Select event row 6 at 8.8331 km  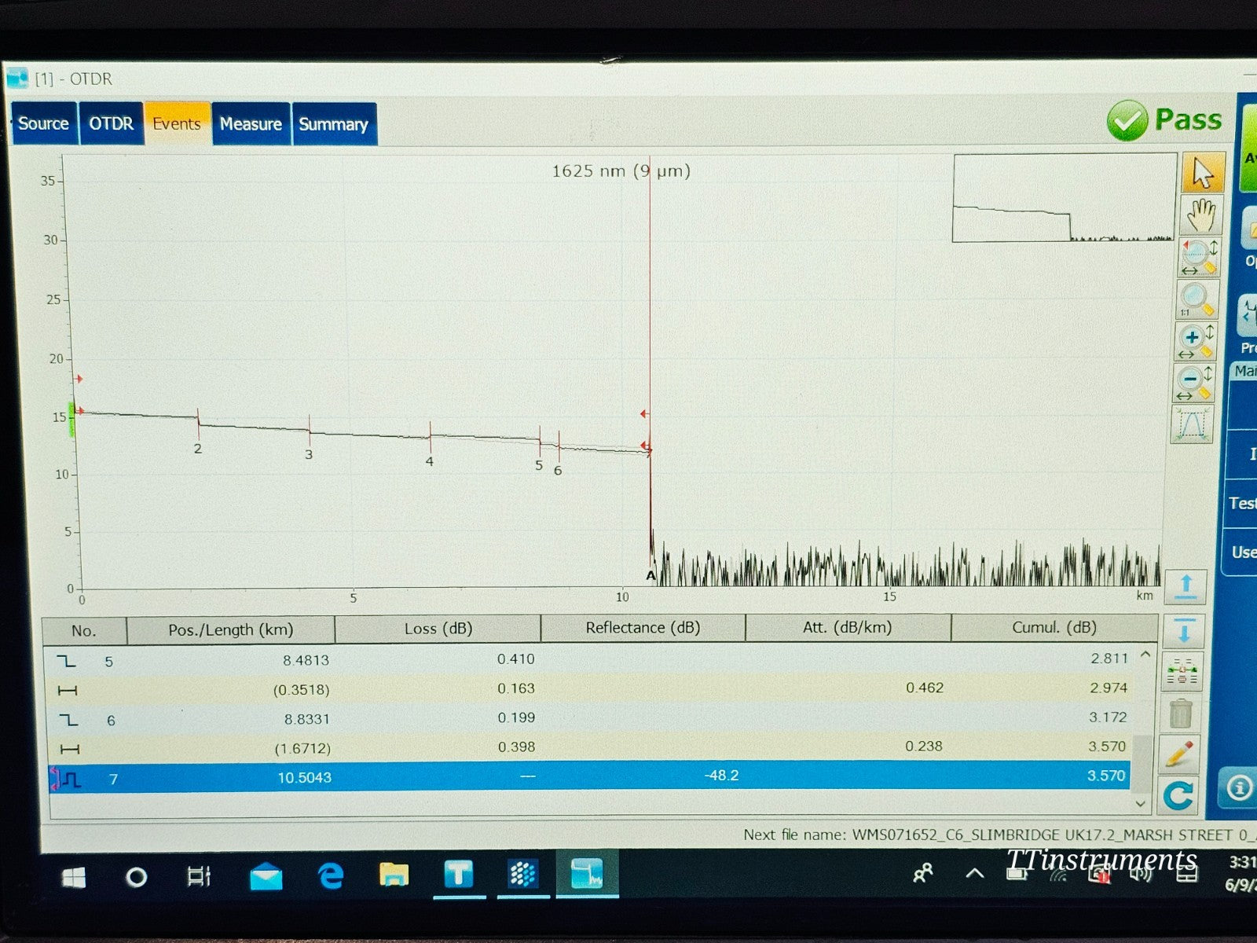coord(589,718)
